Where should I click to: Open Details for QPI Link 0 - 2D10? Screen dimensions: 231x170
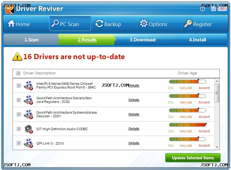[134, 143]
